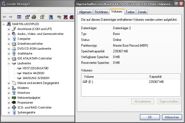The width and height of the screenshot is (185, 123).
Task: Select the Diskettencontroller tree label
Action: (30, 44)
